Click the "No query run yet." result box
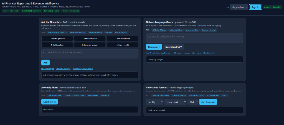284x125 pixels. click(194, 59)
